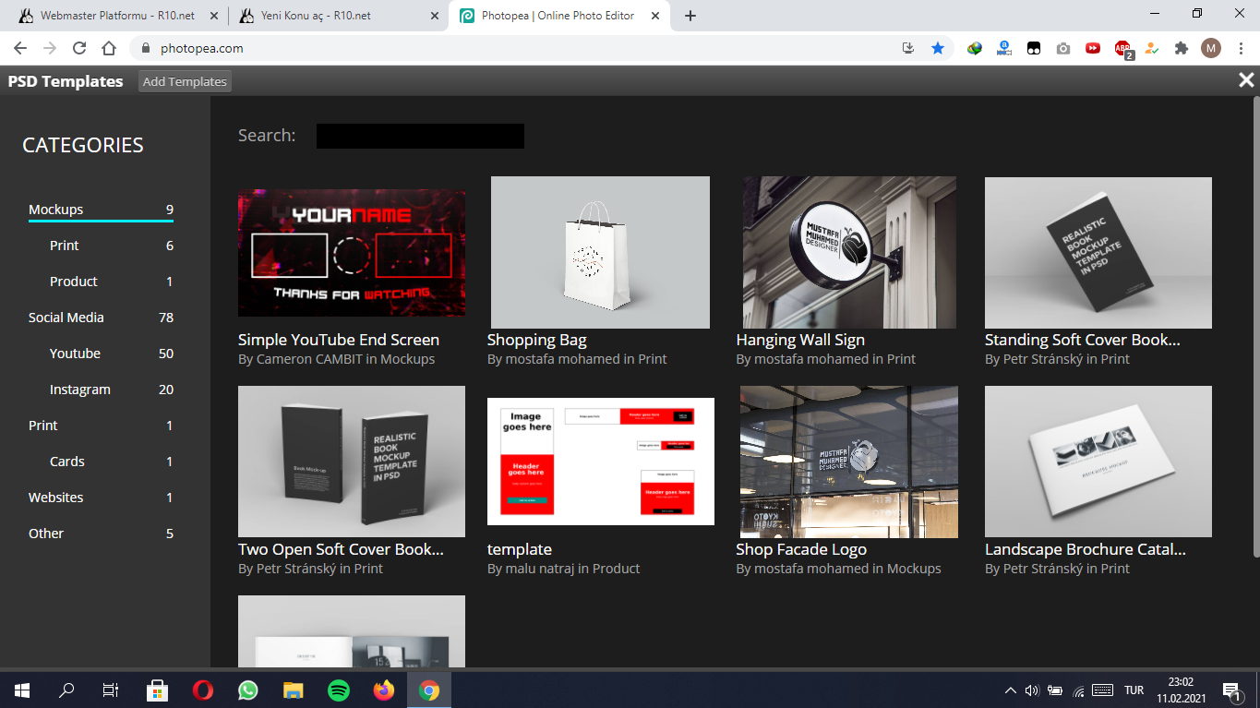
Task: Open the Shopping Bag mockup thumbnail
Action: [x=600, y=252]
